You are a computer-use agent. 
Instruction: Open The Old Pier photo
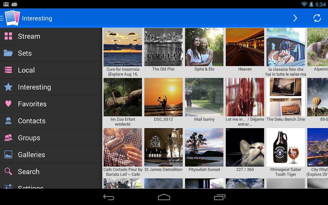tap(163, 47)
